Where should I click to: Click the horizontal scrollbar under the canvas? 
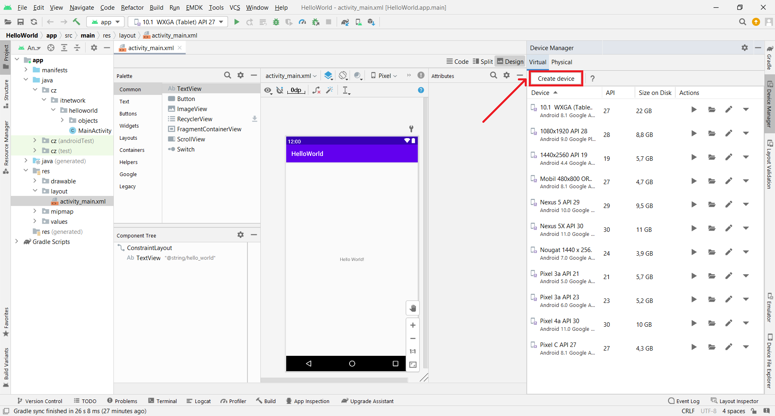pos(334,380)
